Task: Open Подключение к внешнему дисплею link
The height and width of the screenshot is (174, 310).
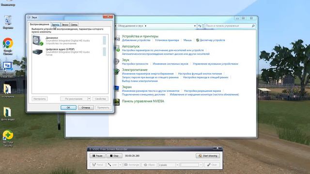Action: [x=143, y=95]
